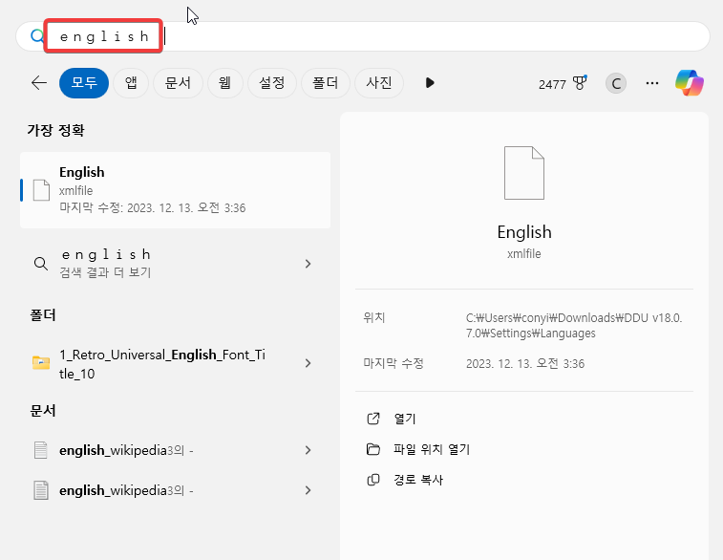Click 파일 위치 열기
The image size is (723, 560).
(432, 449)
